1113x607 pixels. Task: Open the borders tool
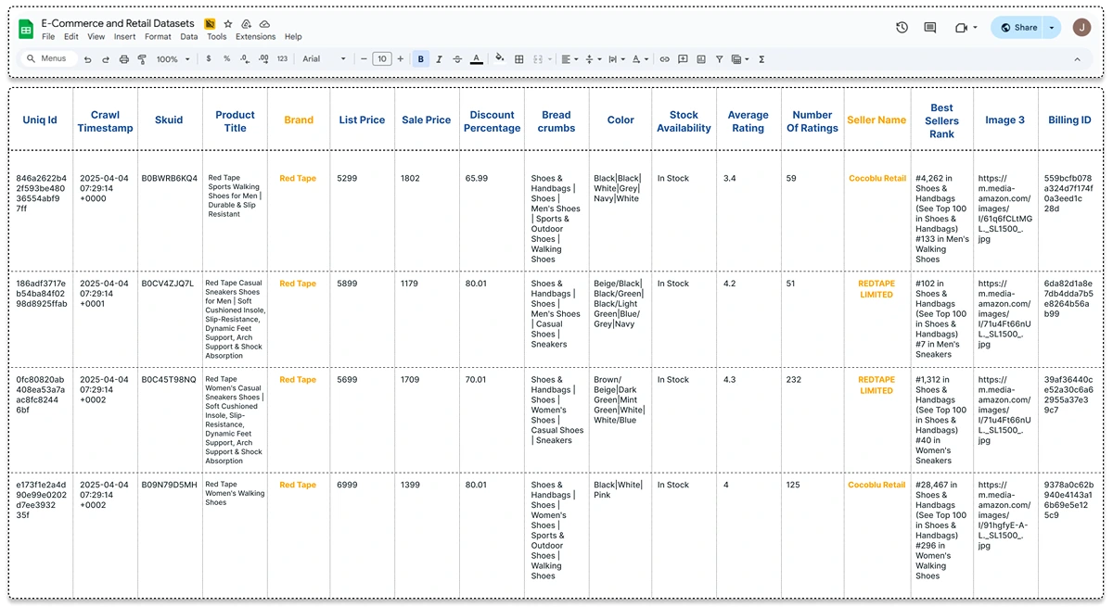(519, 59)
